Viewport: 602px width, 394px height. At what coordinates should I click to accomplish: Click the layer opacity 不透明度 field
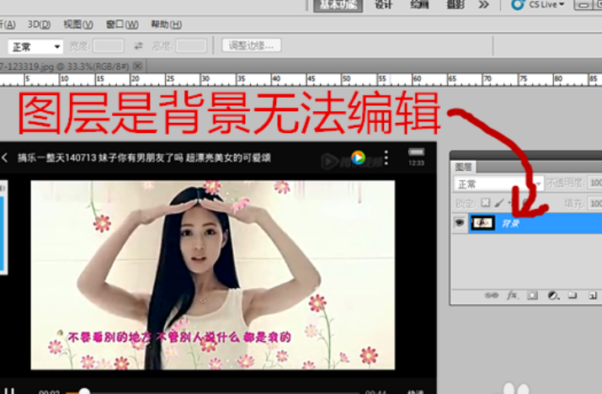(x=595, y=183)
